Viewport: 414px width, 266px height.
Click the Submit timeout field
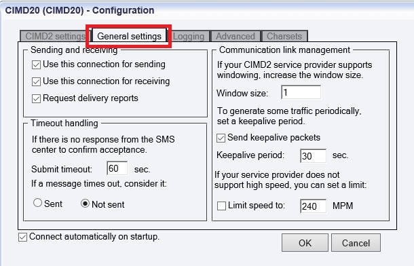click(117, 168)
